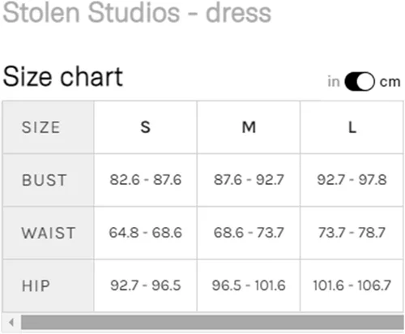The width and height of the screenshot is (405, 334).
Task: Select bust cell 82.6 - 87.6
Action: point(145,180)
